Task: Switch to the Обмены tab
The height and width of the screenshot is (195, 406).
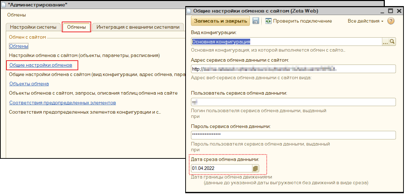Action: (x=76, y=27)
